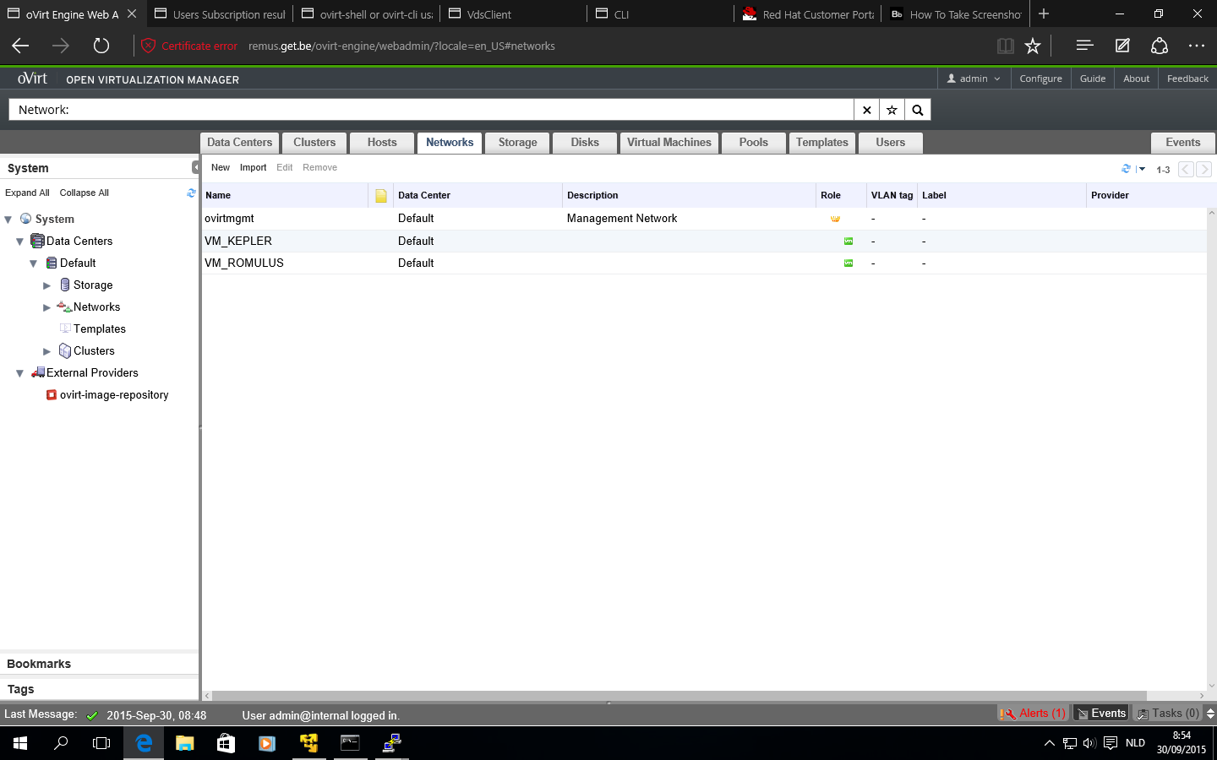Screen dimensions: 1217x760
Task: Expand the Clusters tree node
Action: pos(47,351)
